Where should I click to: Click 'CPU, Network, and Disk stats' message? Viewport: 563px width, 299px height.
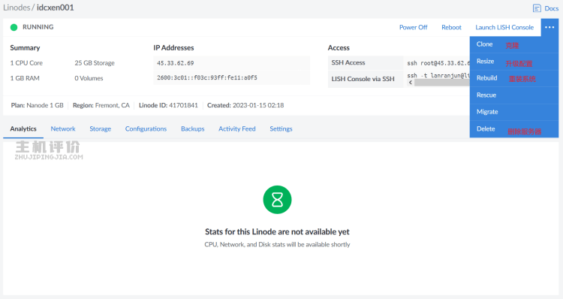pyautogui.click(x=277, y=244)
